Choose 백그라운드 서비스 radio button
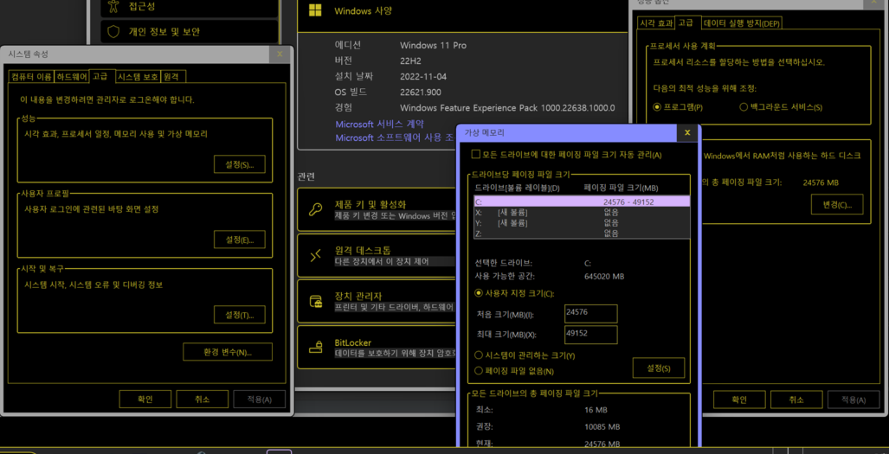Screen dimensions: 889x454 point(744,107)
